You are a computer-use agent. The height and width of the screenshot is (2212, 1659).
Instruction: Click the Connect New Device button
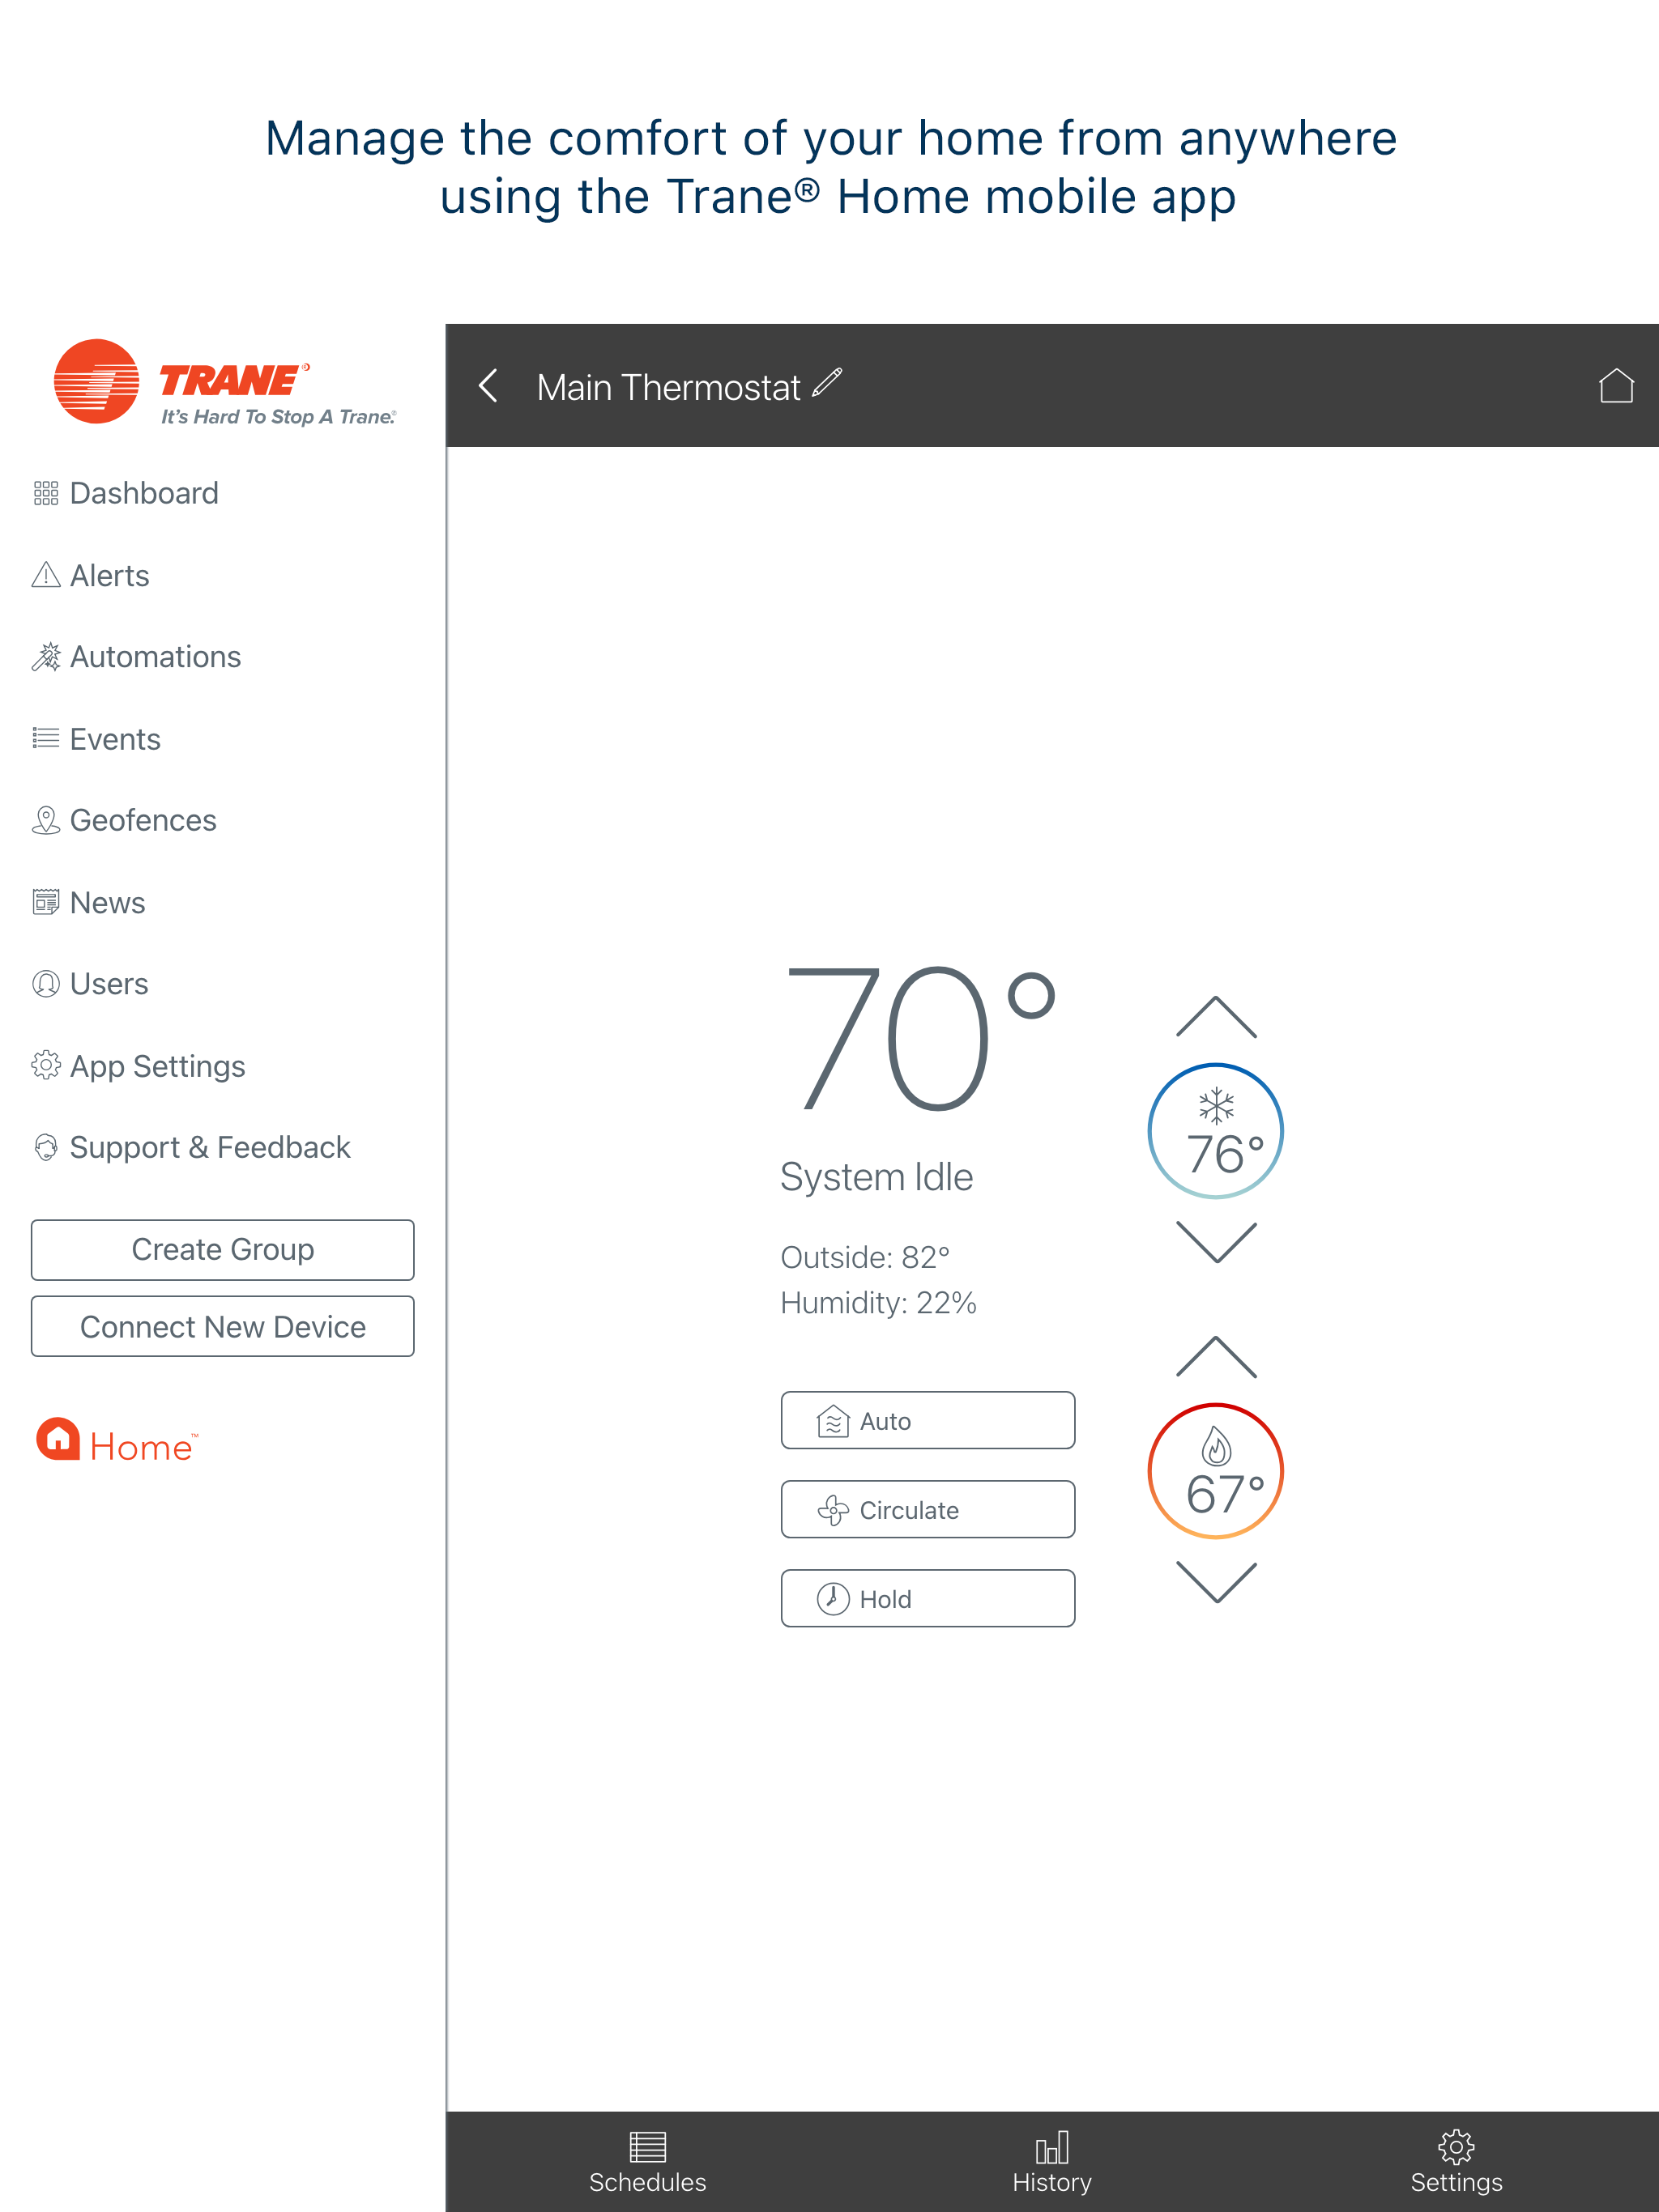coord(222,1327)
